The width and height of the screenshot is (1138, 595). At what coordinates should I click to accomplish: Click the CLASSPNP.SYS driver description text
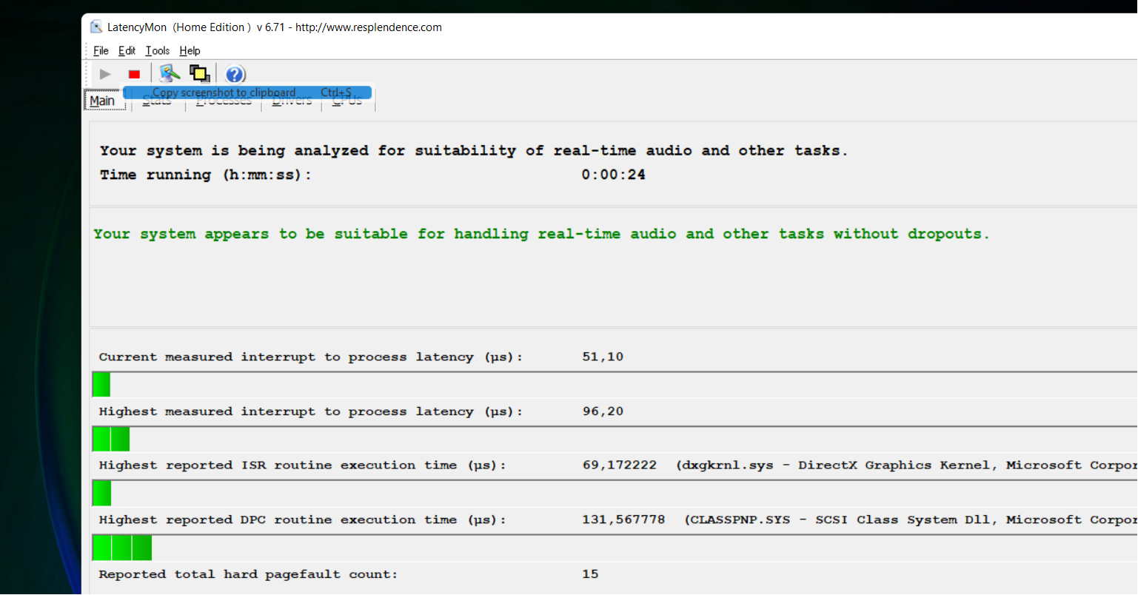911,520
